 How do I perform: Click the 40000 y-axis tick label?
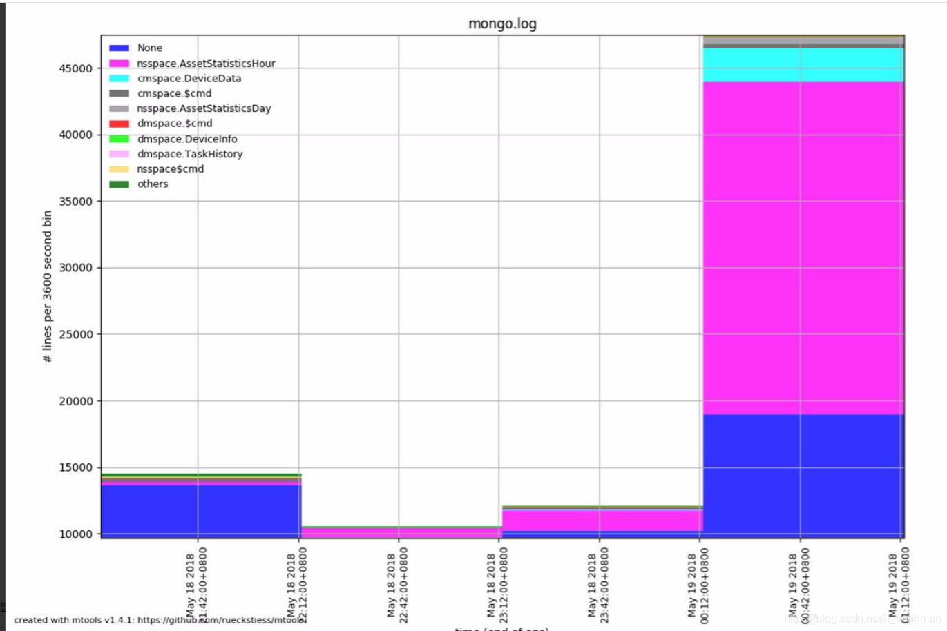point(76,135)
